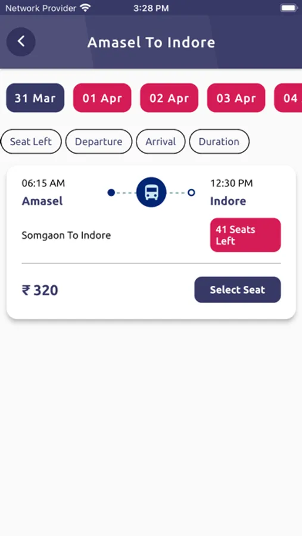Viewport: 302px width, 536px height.
Task: Toggle the Arrival sort filter
Action: tap(161, 142)
